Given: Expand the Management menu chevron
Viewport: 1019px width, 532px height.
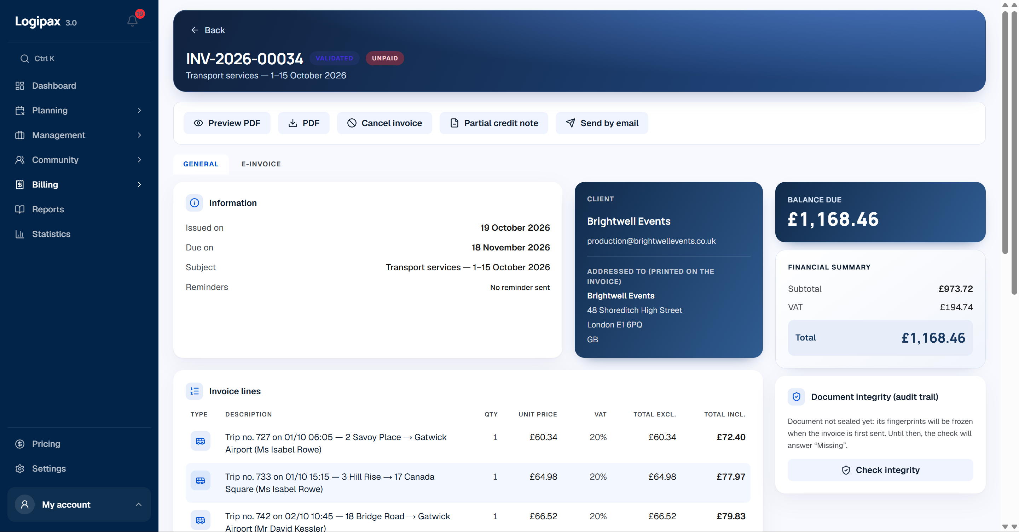Looking at the screenshot, I should tap(139, 135).
